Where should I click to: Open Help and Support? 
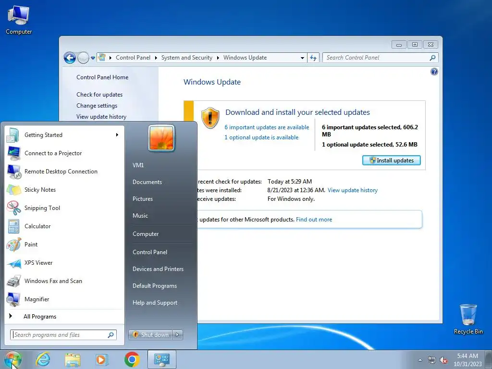click(x=155, y=303)
